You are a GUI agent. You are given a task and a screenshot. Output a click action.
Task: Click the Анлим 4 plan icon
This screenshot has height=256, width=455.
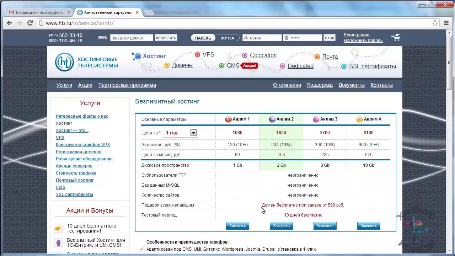360,119
